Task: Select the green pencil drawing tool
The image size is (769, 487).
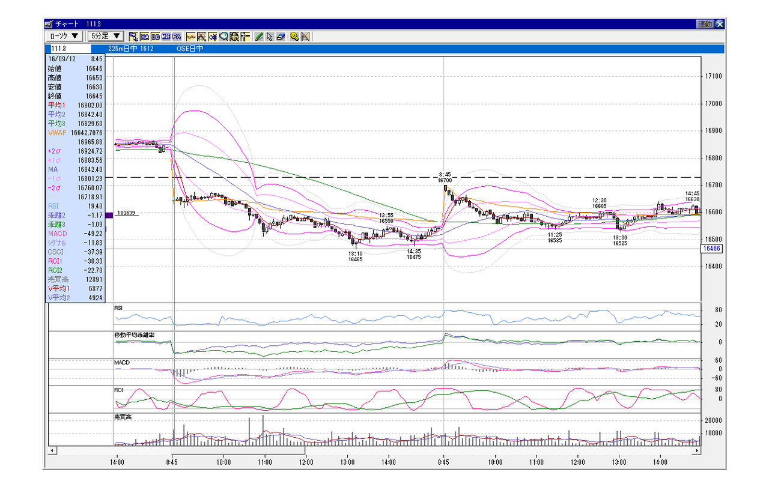Action: pos(259,37)
